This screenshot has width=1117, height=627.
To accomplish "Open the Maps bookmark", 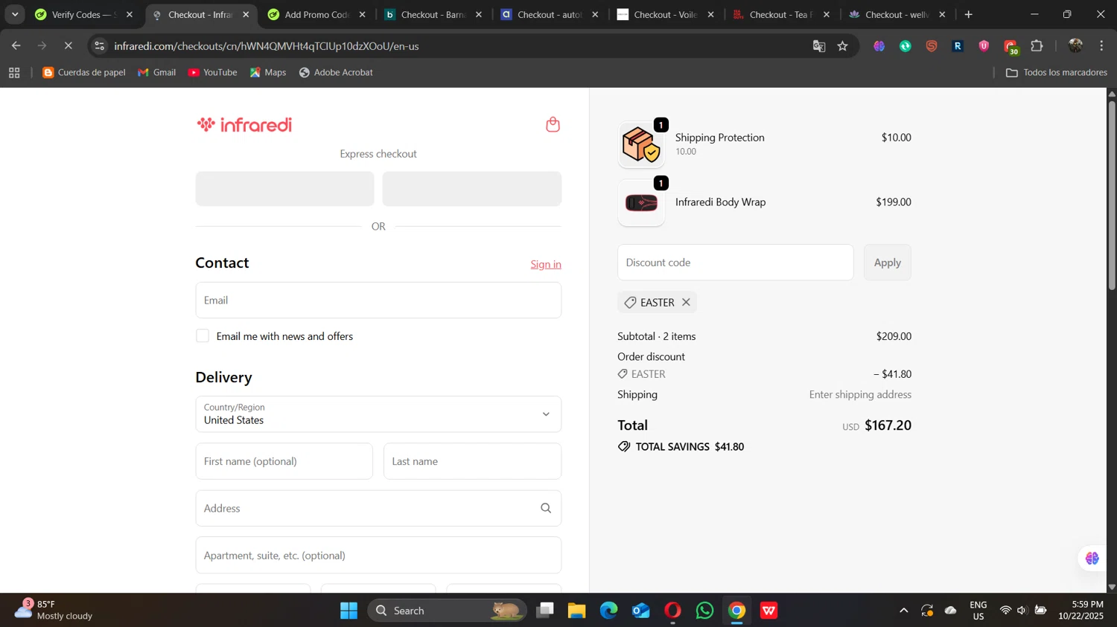I will (x=268, y=72).
